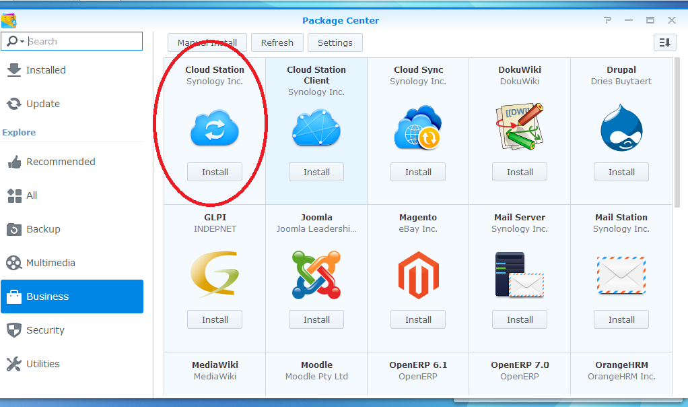Select the Backup category label

click(44, 229)
